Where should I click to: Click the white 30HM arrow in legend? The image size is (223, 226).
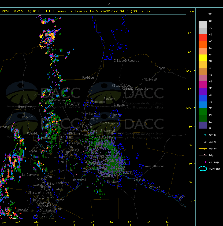click(x=203, y=142)
